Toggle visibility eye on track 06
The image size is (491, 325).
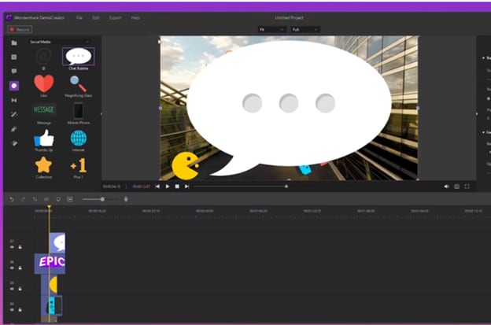click(x=12, y=268)
